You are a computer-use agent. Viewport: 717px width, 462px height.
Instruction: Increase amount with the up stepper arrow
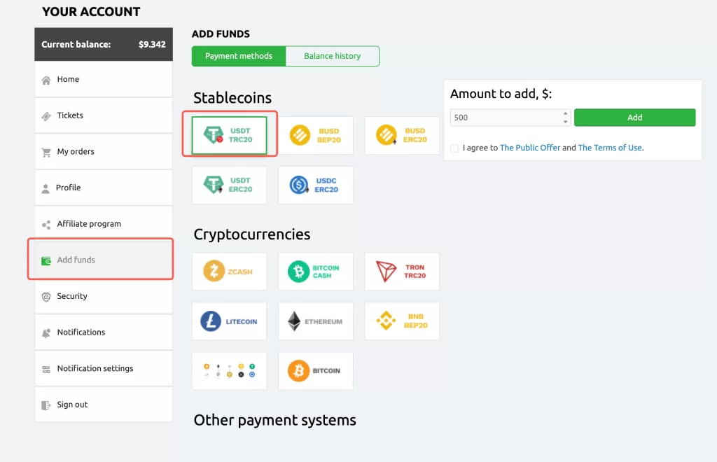pyautogui.click(x=566, y=113)
